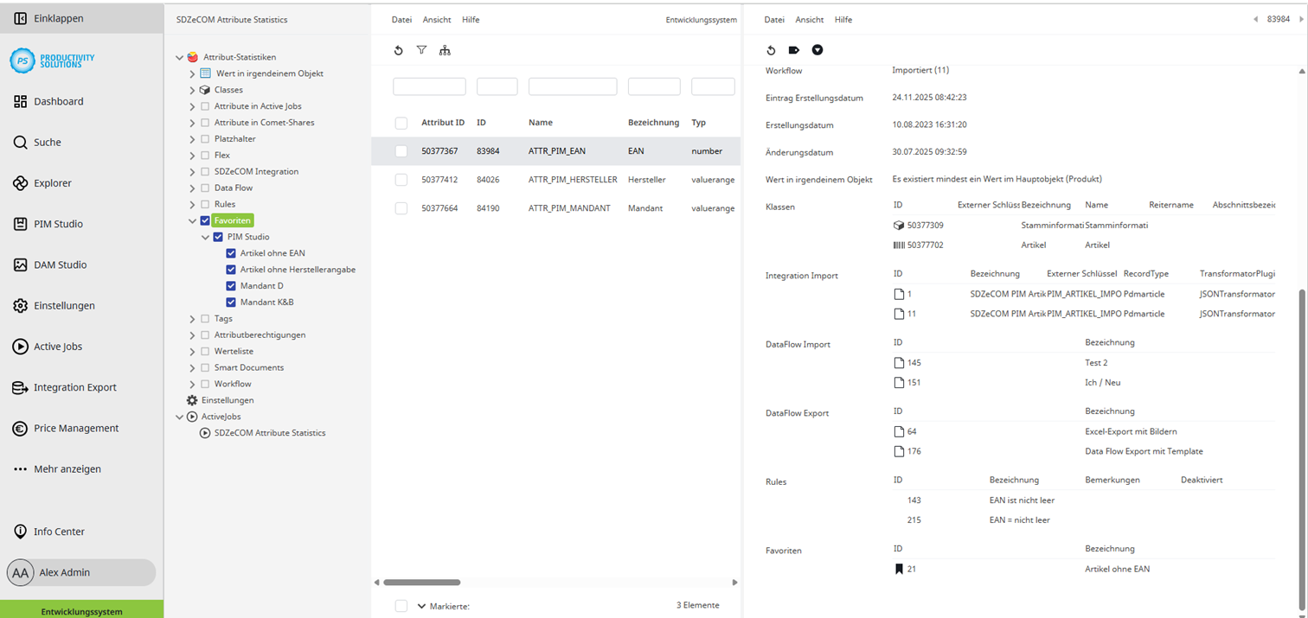Open the filter icon above the attribute table
This screenshot has height=618, width=1308.
click(421, 50)
